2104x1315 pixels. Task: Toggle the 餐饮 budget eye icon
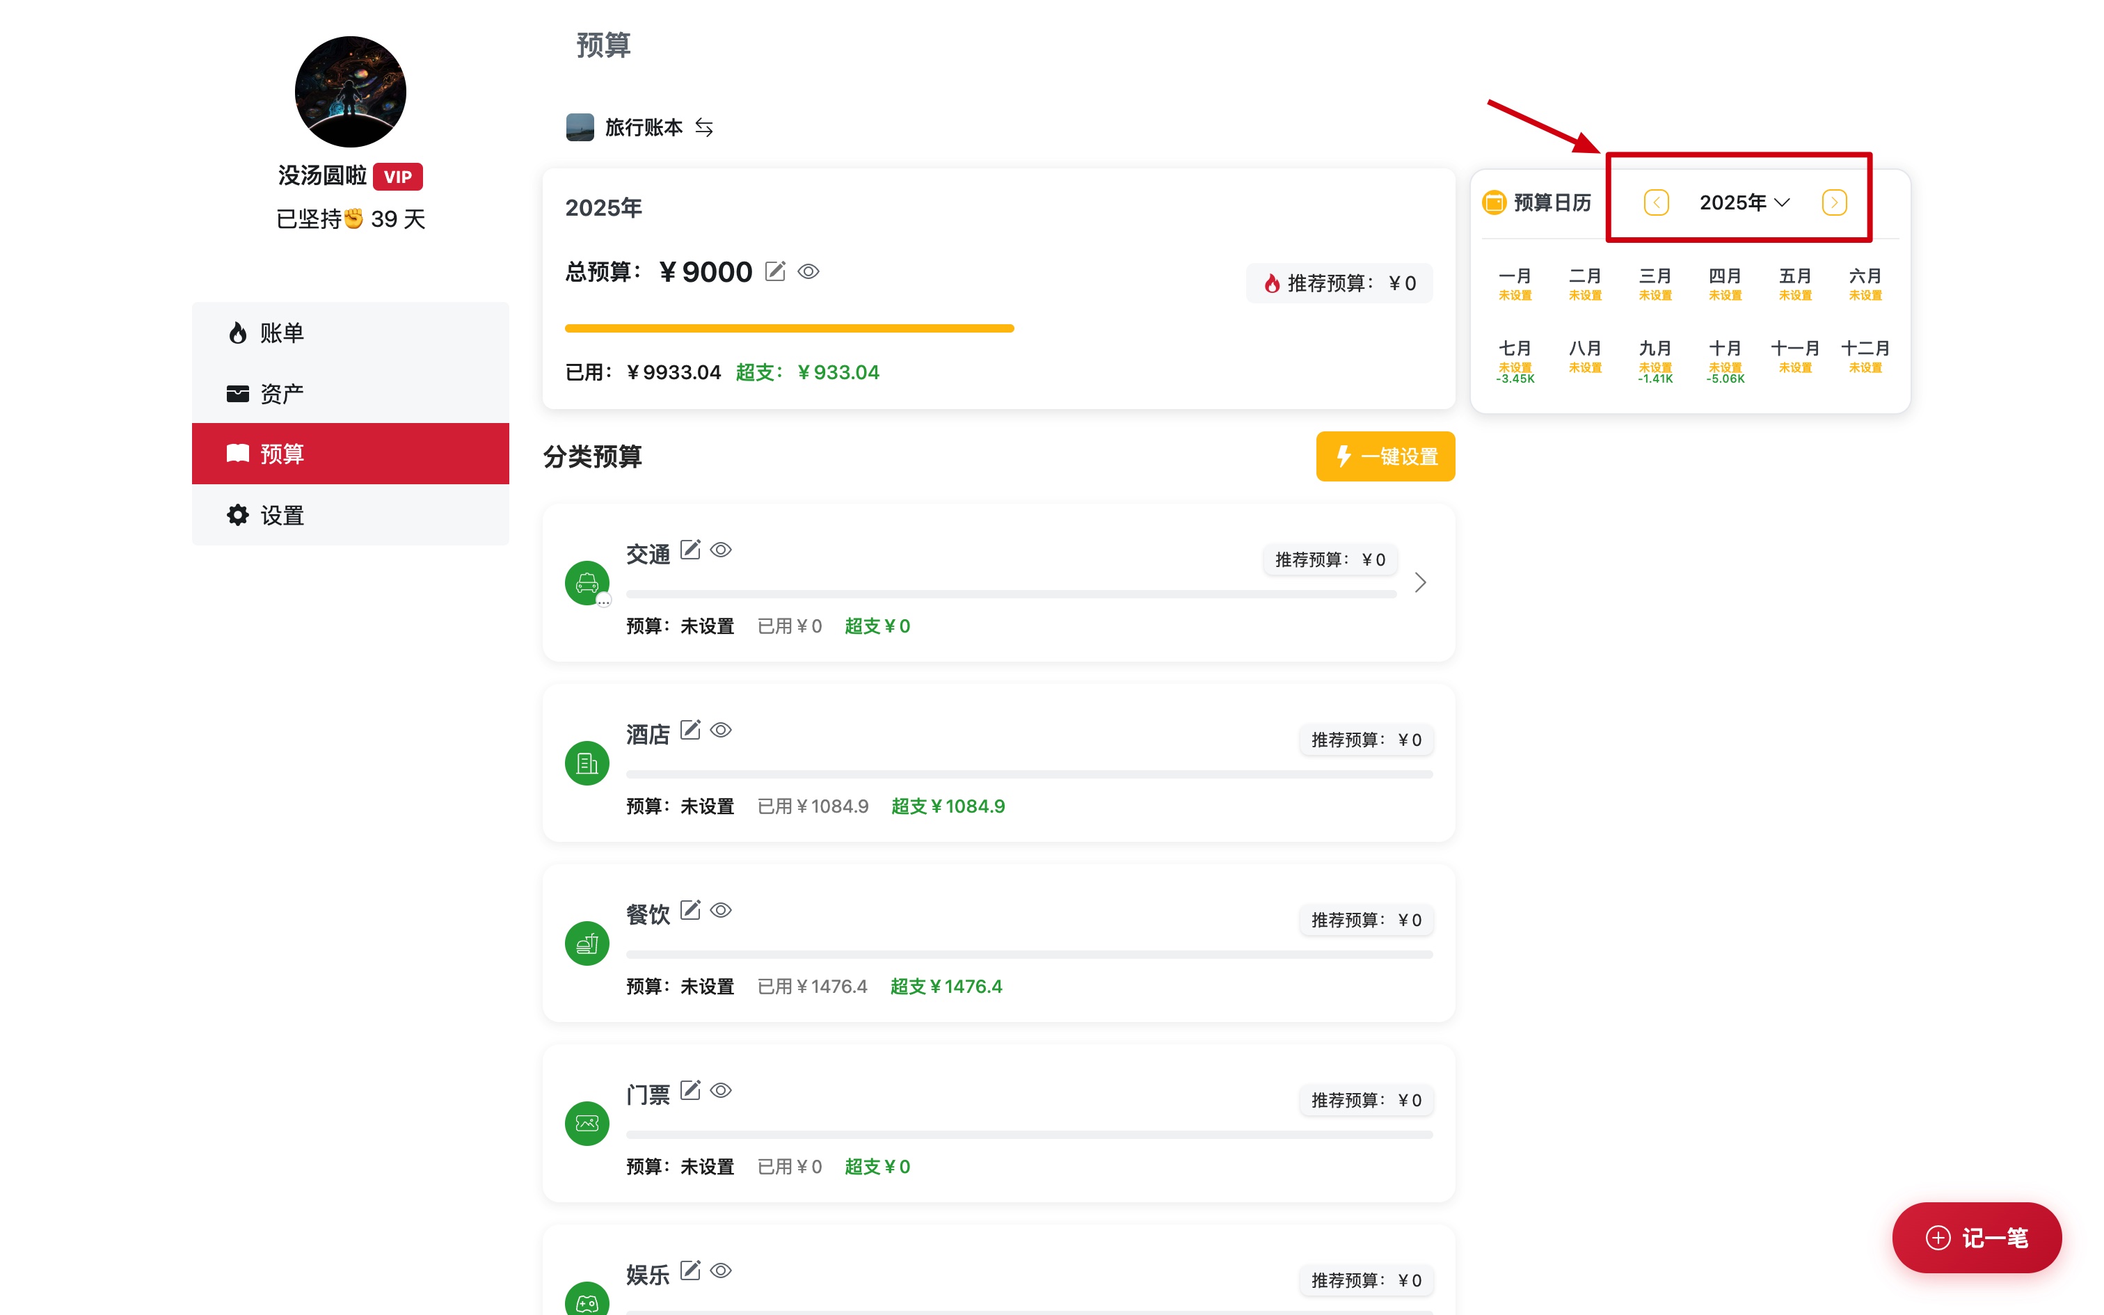pos(722,911)
